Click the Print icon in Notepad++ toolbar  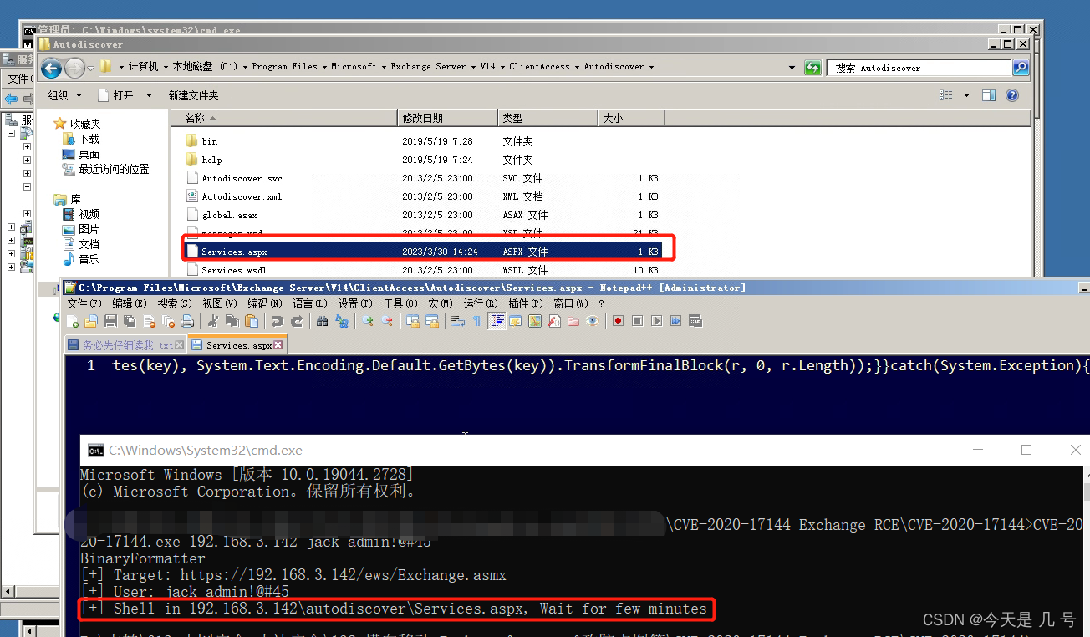[187, 321]
